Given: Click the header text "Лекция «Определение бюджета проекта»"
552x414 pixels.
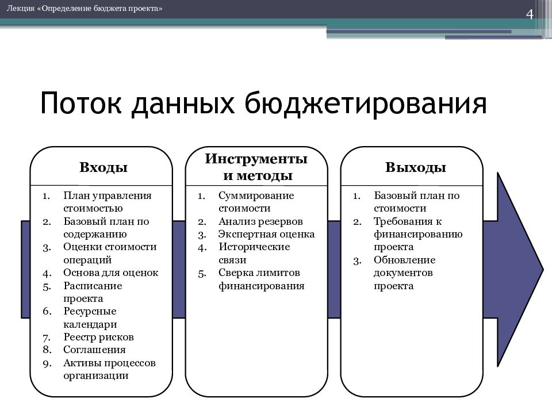Looking at the screenshot, I should [85, 8].
